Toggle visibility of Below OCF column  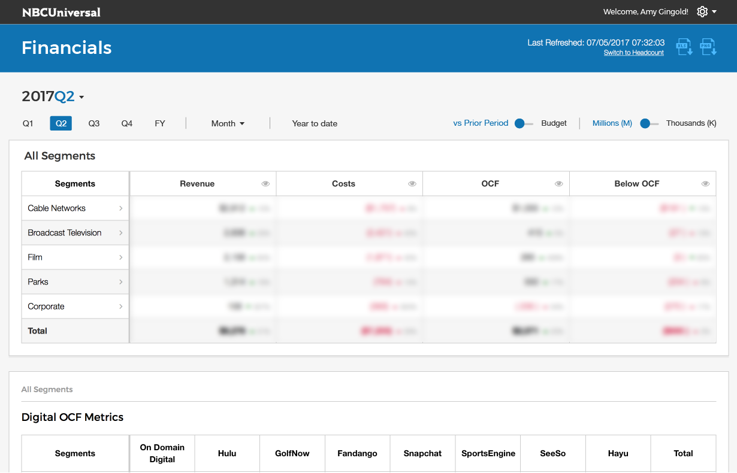[705, 184]
